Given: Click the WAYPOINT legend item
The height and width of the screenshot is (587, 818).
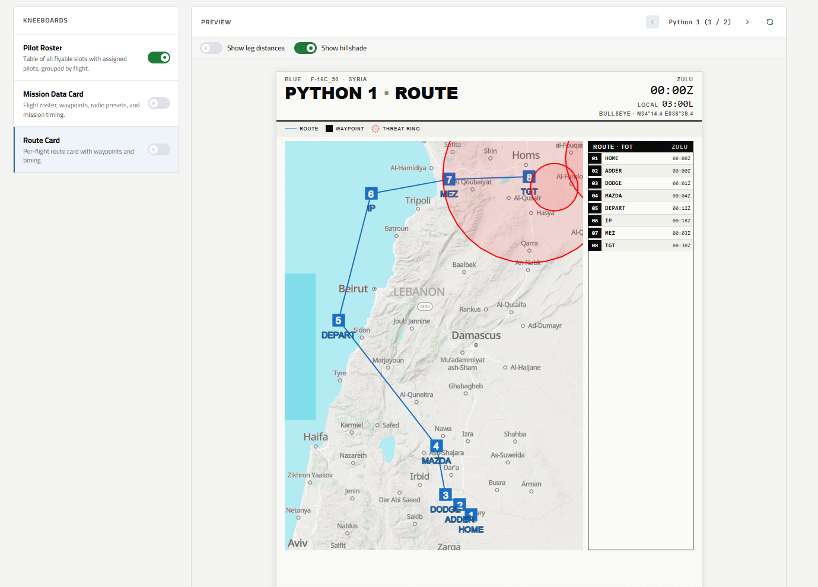Looking at the screenshot, I should click(x=345, y=129).
